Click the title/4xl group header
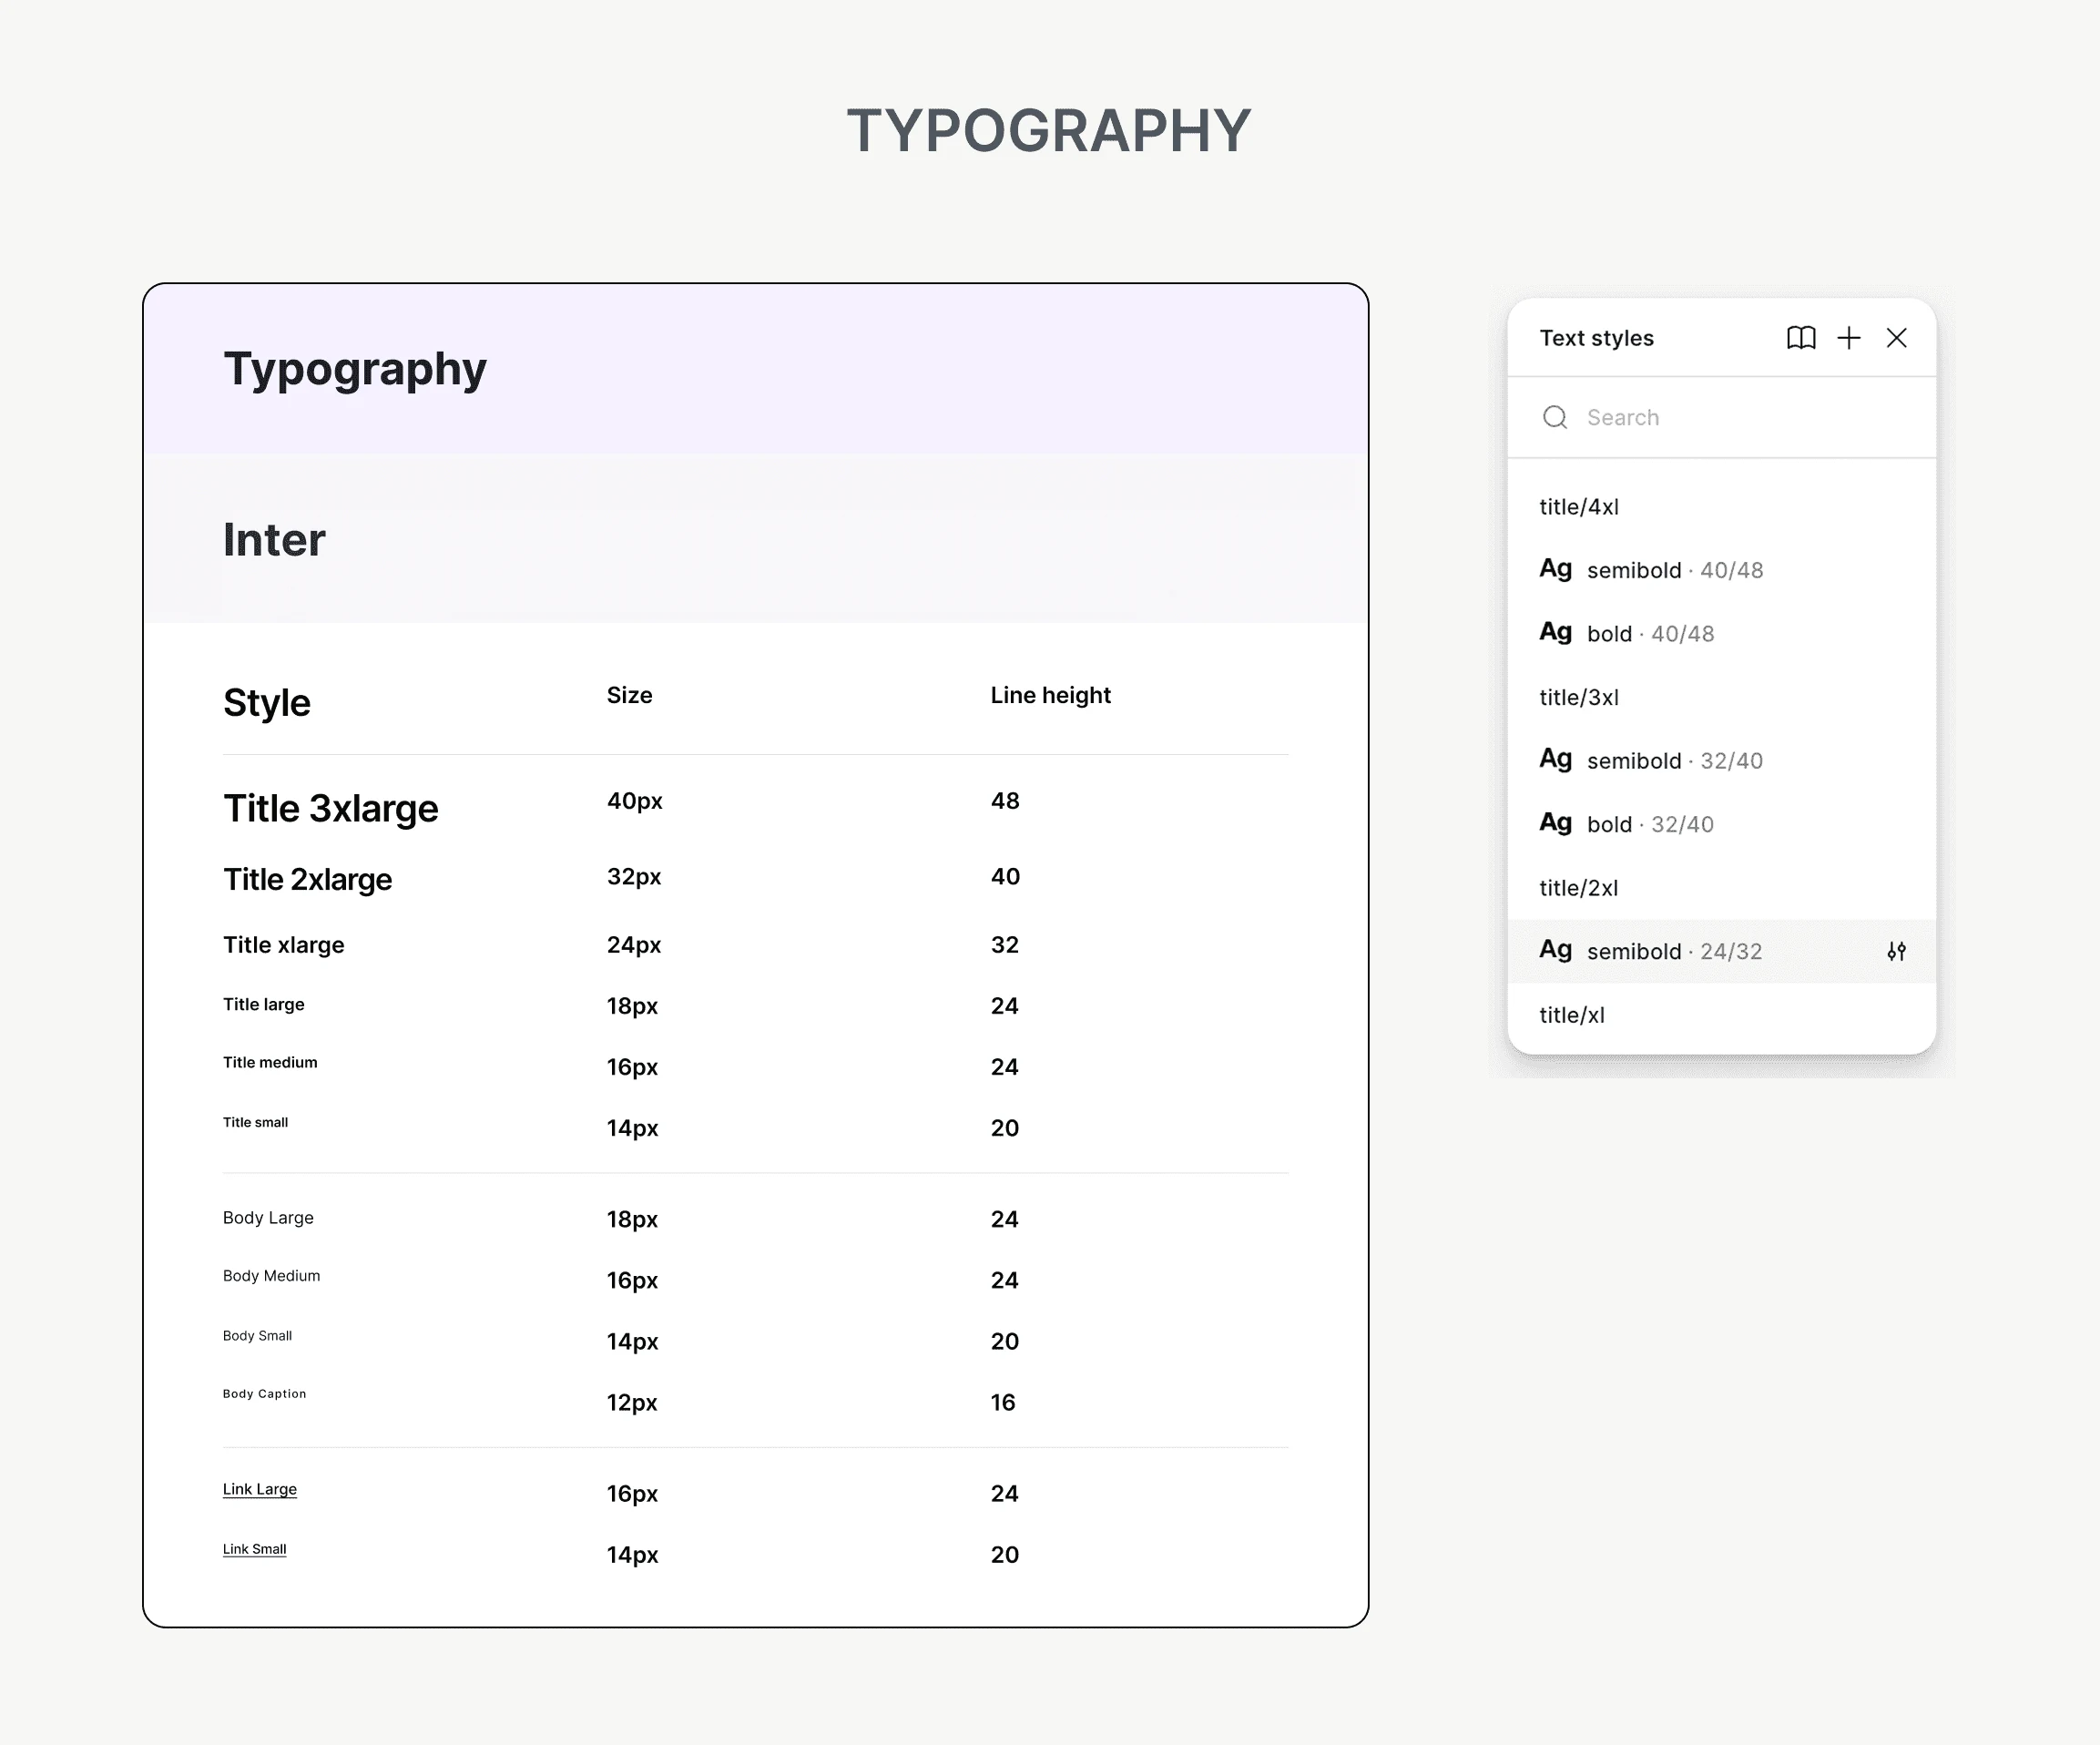Viewport: 2100px width, 1745px height. coord(1579,507)
